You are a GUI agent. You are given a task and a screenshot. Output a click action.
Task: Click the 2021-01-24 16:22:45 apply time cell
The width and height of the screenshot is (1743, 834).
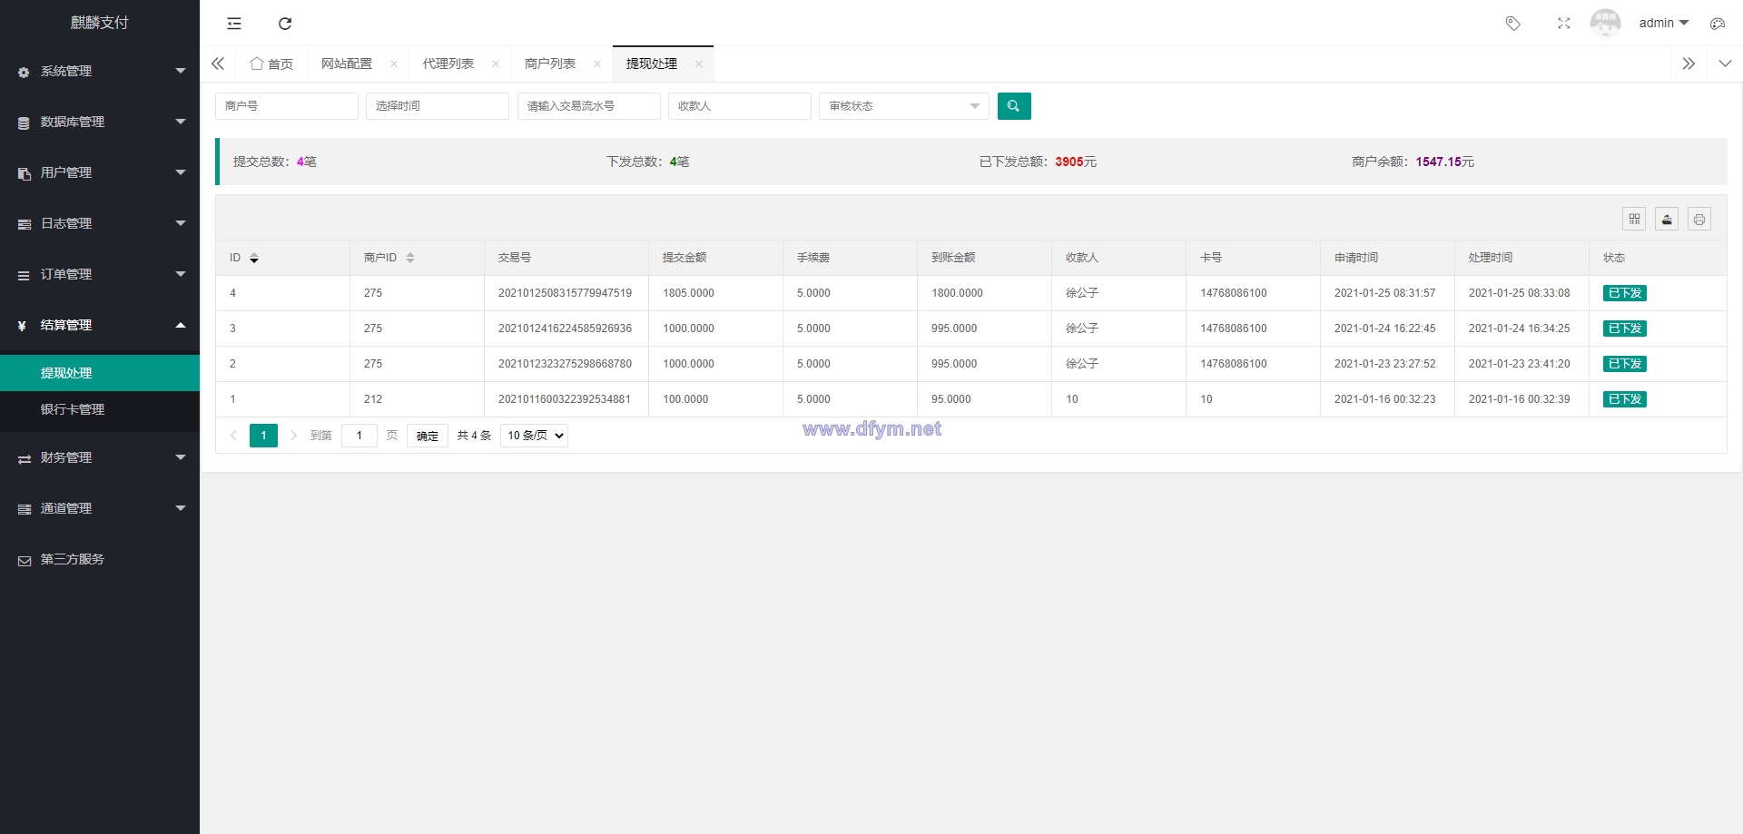tap(1387, 329)
